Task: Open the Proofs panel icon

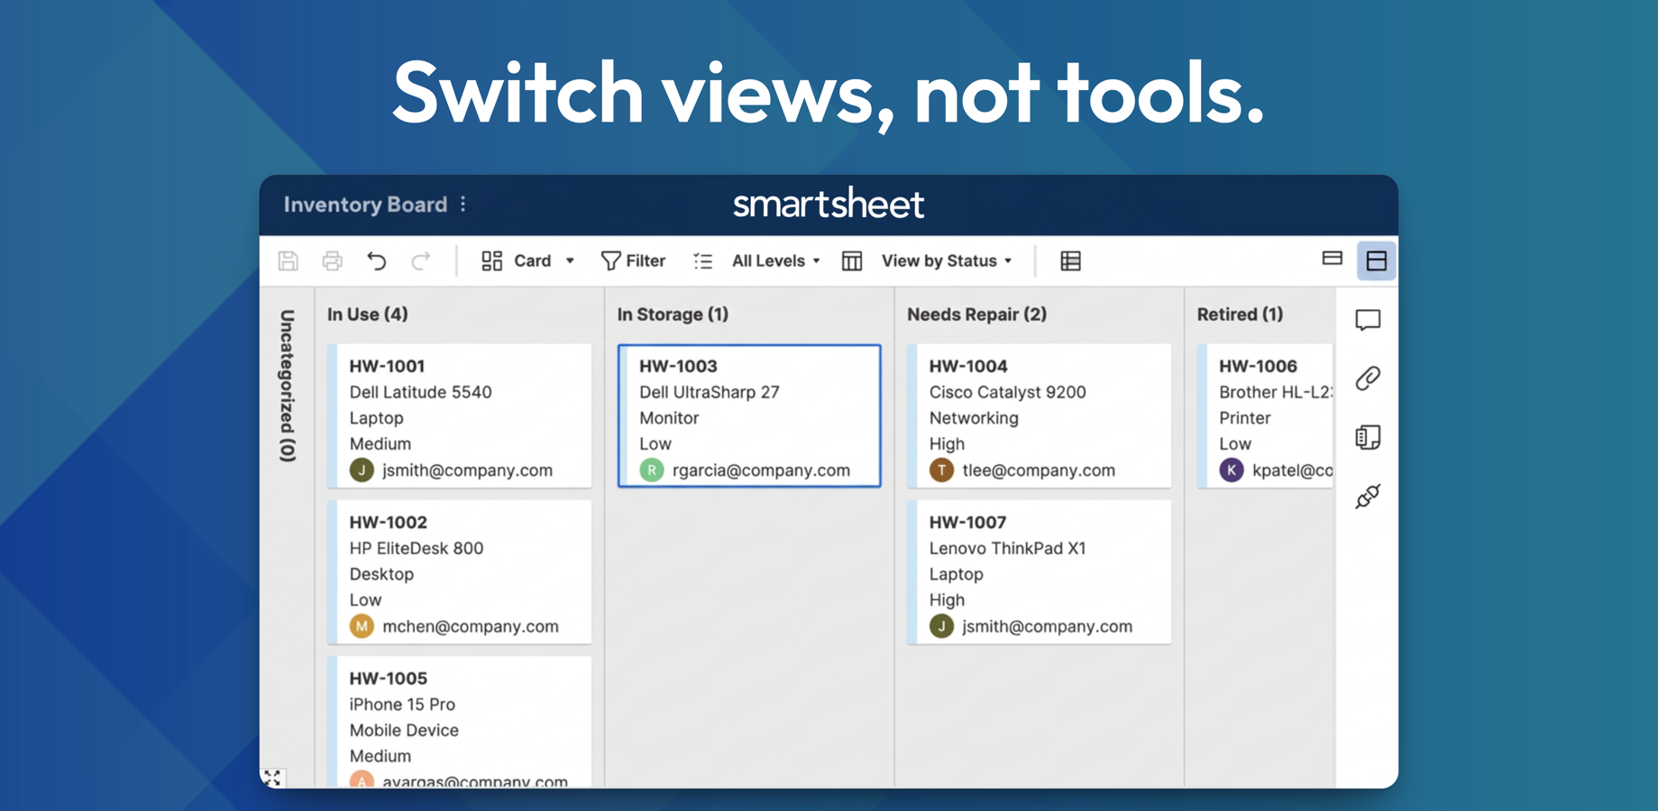Action: click(x=1368, y=437)
